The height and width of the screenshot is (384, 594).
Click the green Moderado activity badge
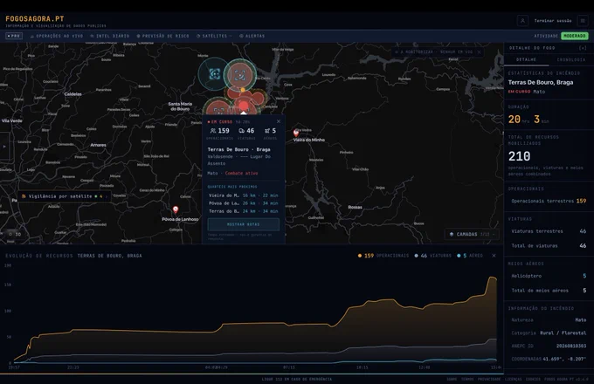tap(575, 36)
